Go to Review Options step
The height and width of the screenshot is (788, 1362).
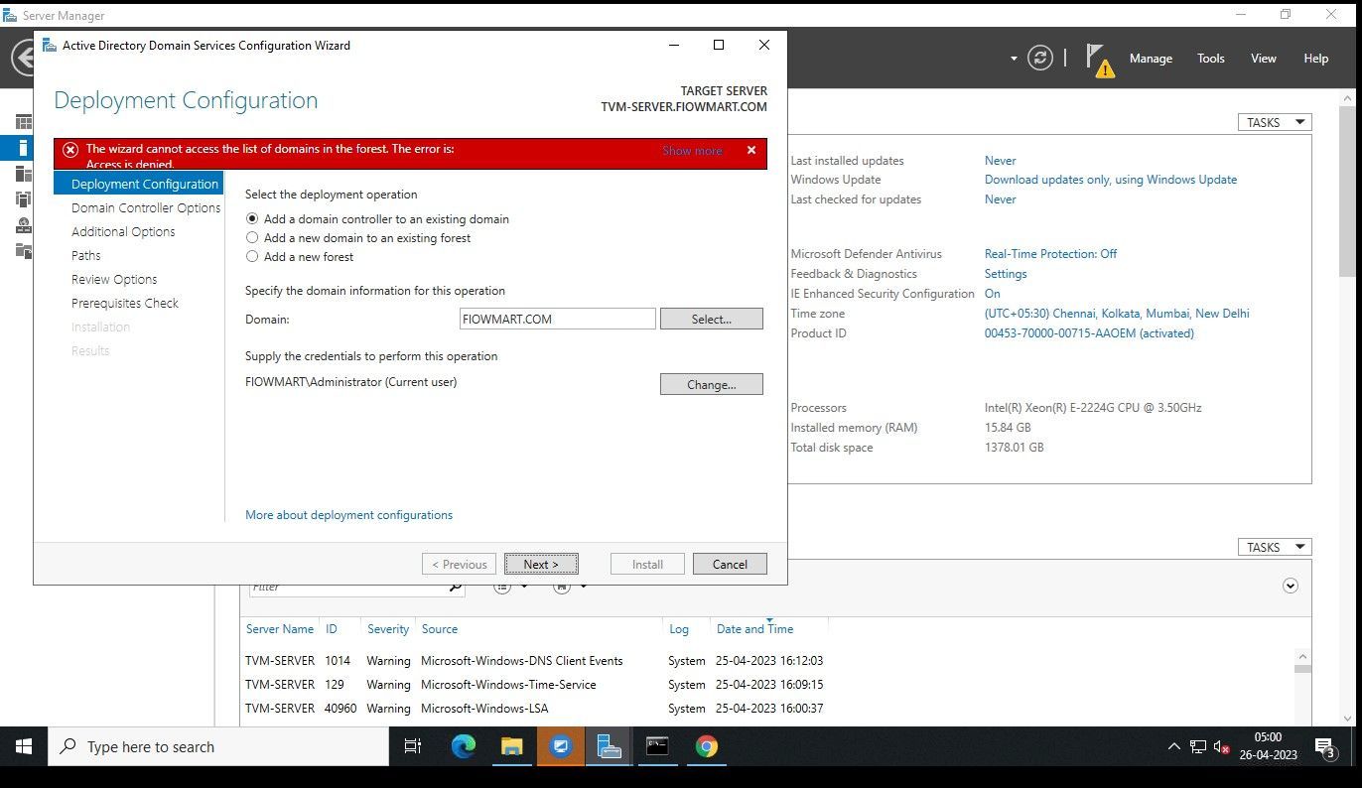coord(114,279)
